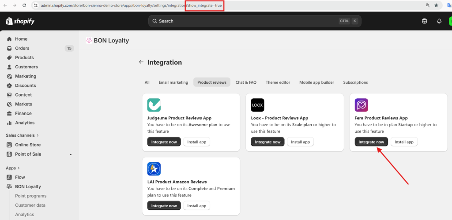This screenshot has width=452, height=220.
Task: Click the LAI Amazon Reviews logo
Action: click(154, 169)
